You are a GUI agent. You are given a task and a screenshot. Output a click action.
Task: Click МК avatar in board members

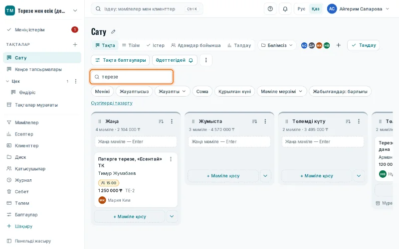(x=319, y=45)
